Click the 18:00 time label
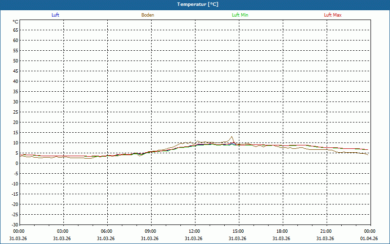The image size is (390, 244). pos(282,231)
